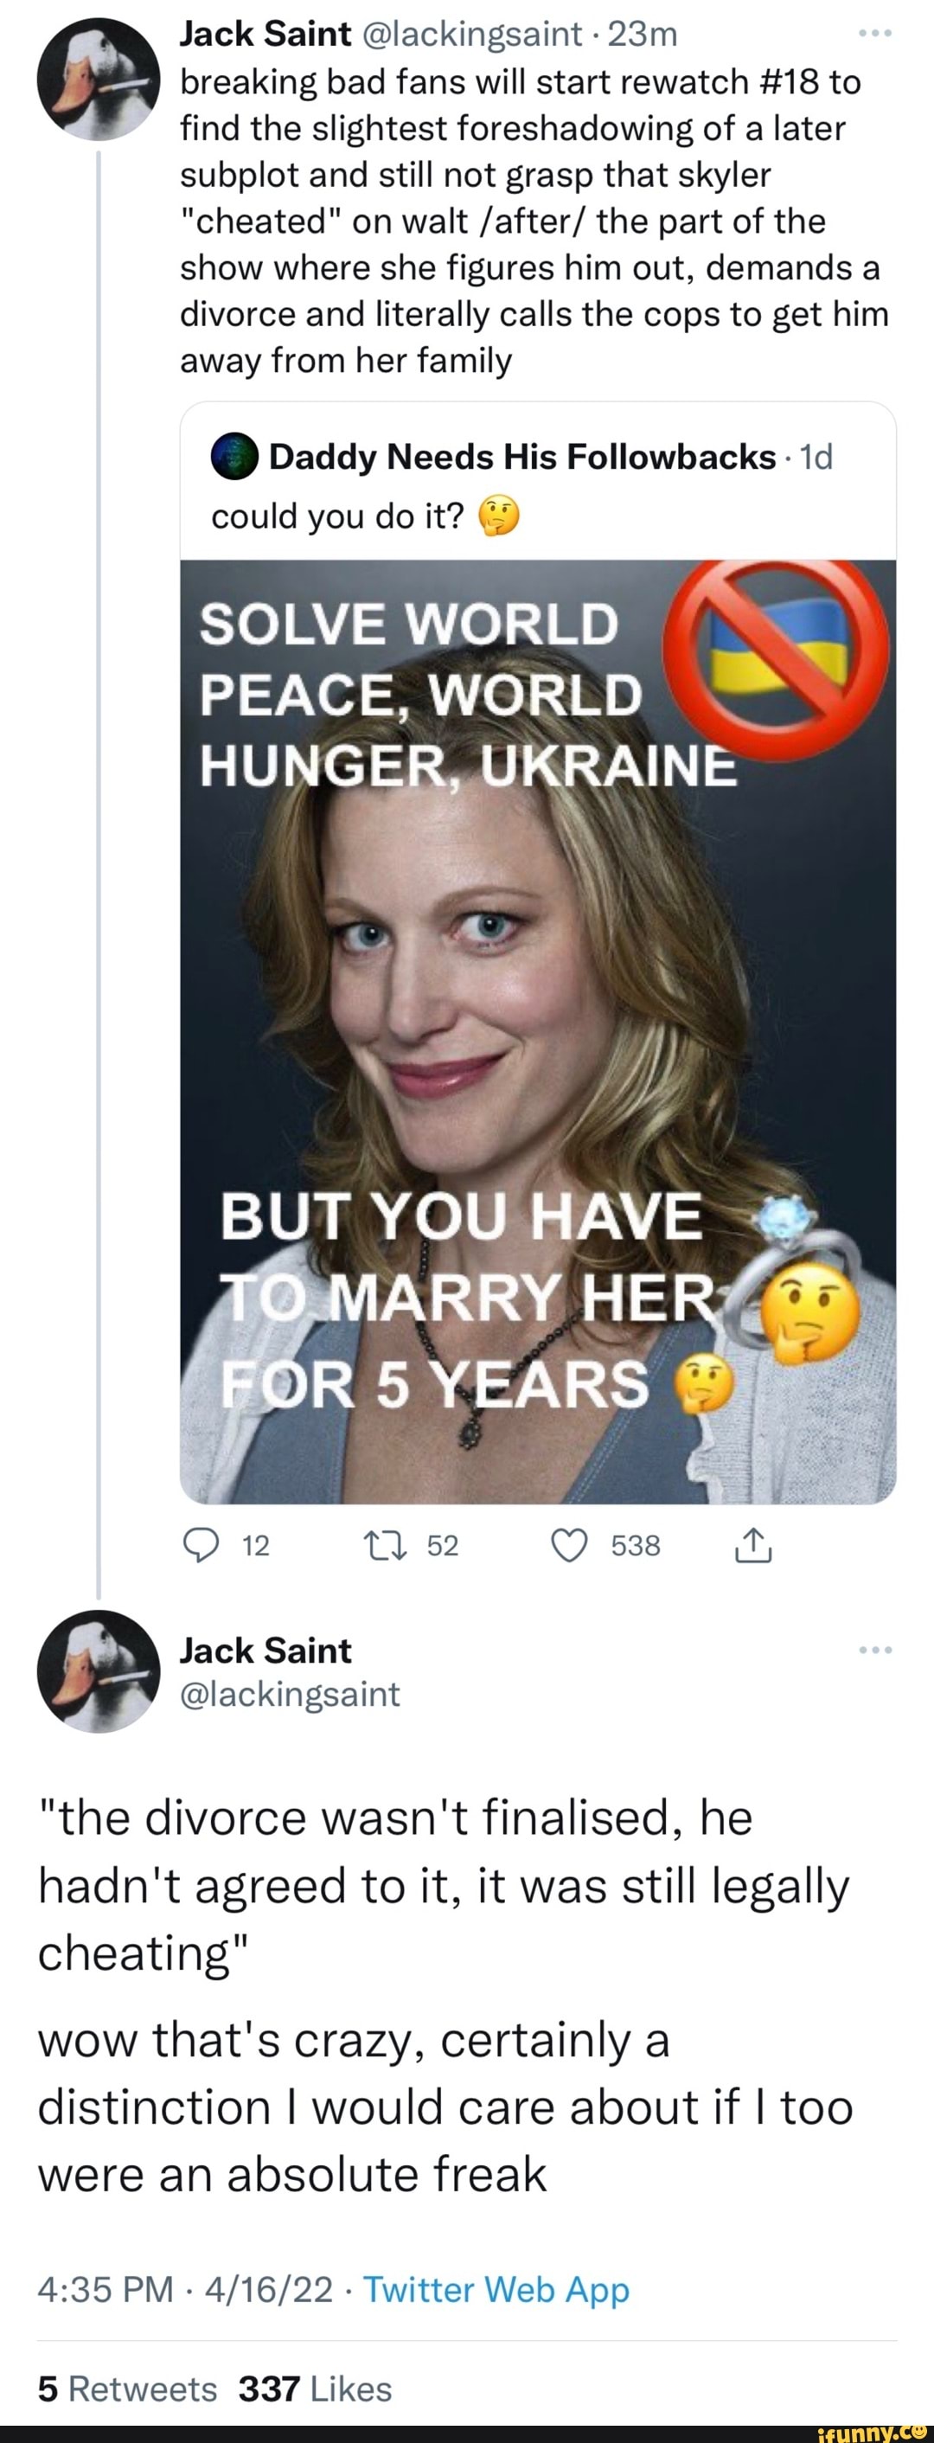View the 337 Likes list
934x2443 pixels.
click(x=315, y=2388)
